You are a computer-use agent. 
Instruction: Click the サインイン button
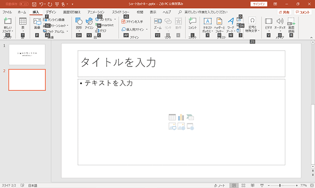pos(259,4)
